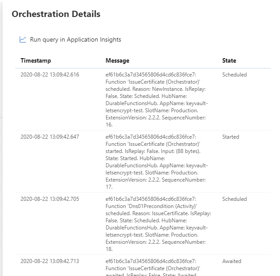Click the Application Insights chart icon
This screenshot has height=276, width=280.
23,39
